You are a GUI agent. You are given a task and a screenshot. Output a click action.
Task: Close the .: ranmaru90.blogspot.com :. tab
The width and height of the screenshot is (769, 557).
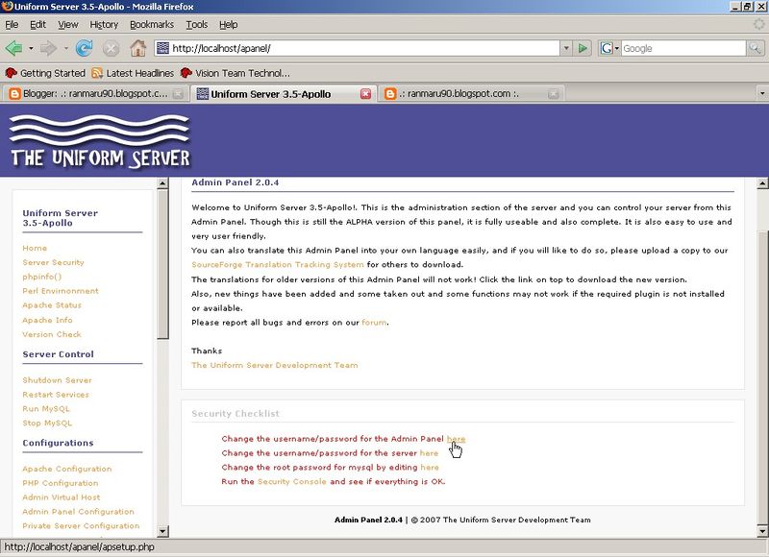pos(554,93)
